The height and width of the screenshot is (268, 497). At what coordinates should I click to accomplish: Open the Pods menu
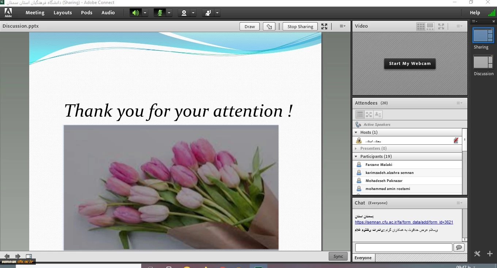87,13
